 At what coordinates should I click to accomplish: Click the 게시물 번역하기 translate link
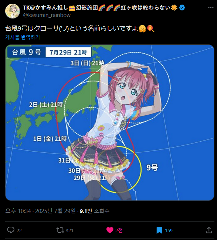[23, 37]
